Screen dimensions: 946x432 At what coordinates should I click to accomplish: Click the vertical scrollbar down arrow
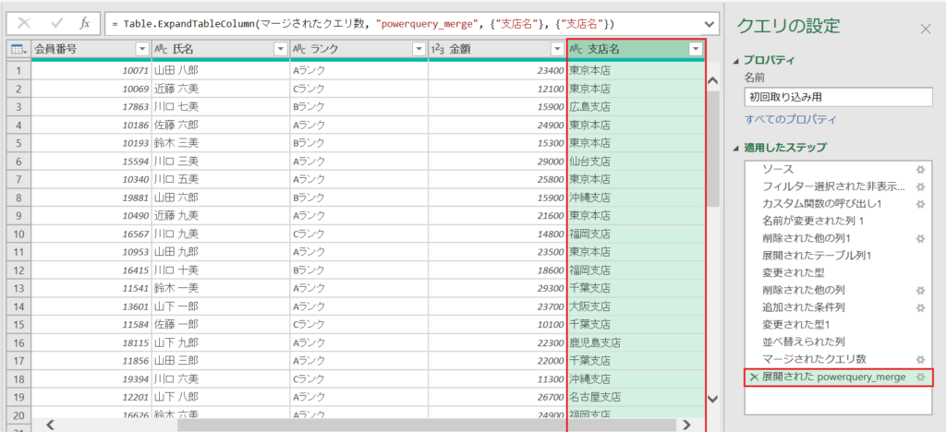tap(712, 398)
